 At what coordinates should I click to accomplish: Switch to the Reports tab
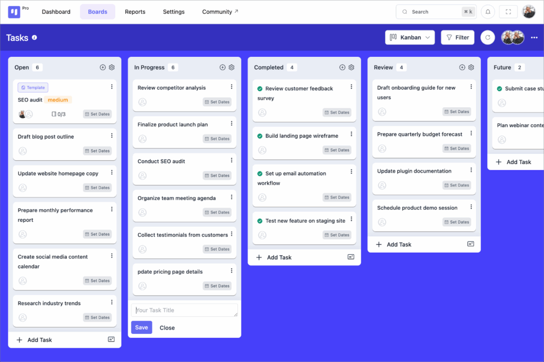(135, 11)
